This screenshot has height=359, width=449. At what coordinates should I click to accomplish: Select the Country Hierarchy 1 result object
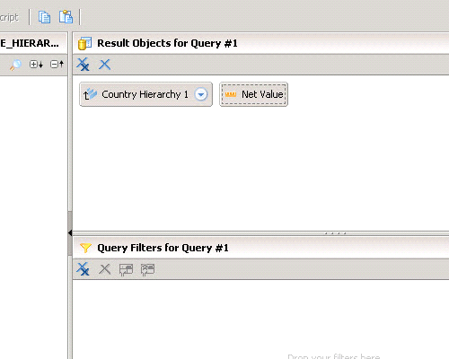145,94
